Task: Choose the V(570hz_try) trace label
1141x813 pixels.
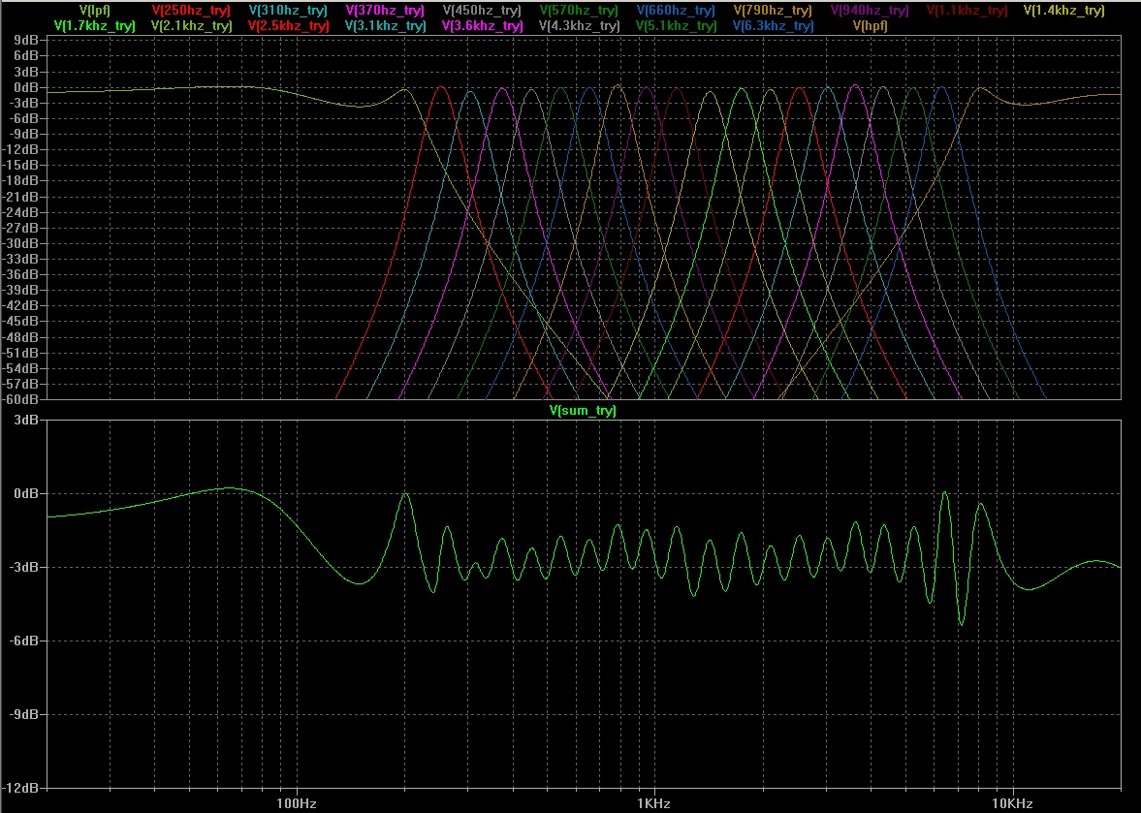Action: tap(579, 11)
